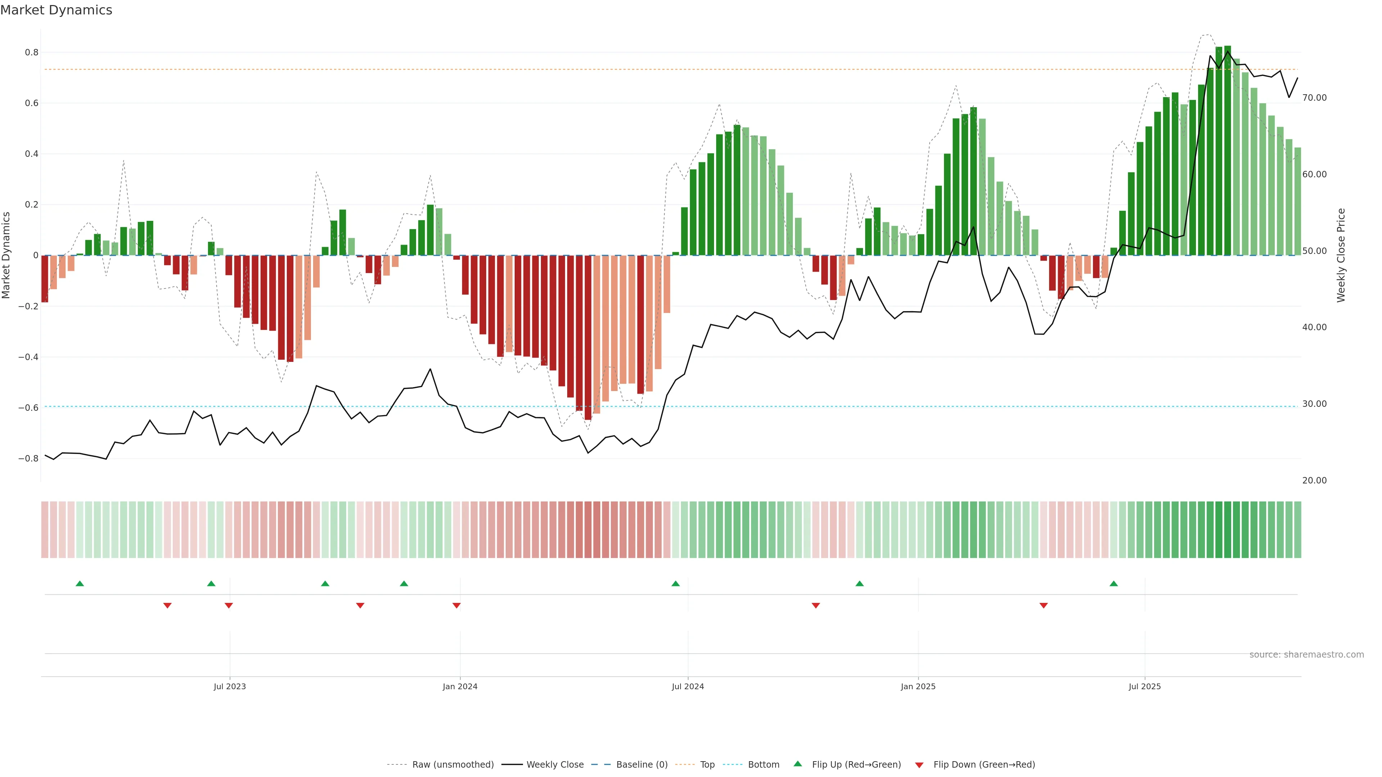Click the Market Dynamics chart title
This screenshot has width=1382, height=777.
coord(57,10)
